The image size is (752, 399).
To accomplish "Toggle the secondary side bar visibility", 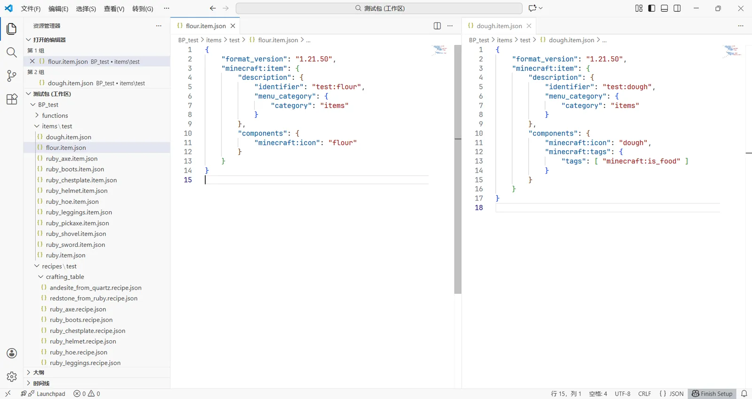I will [x=677, y=8].
